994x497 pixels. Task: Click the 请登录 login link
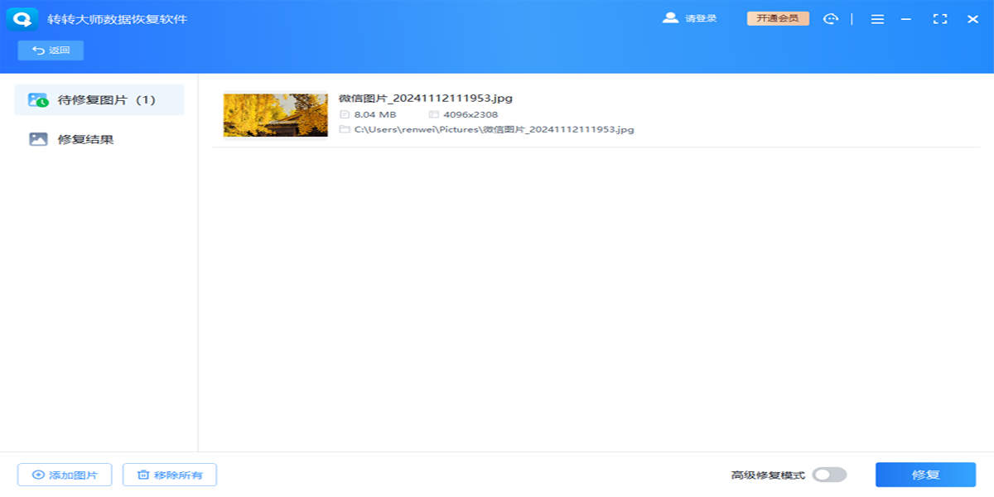click(x=701, y=18)
